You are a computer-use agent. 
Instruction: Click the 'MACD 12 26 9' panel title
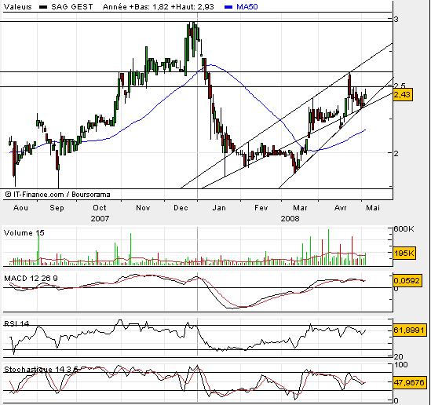31,279
